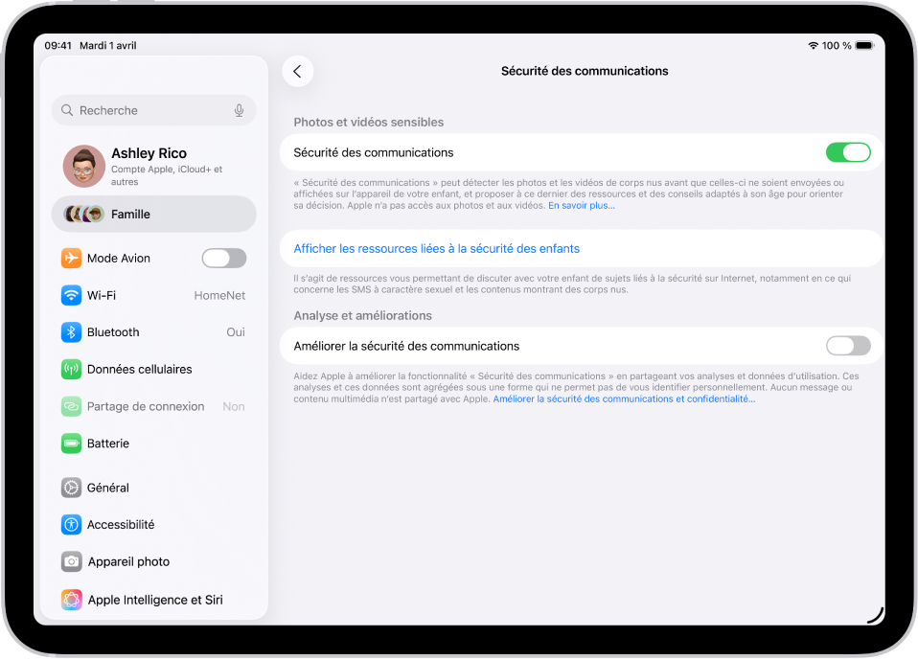Open Wi-Fi settings from the sidebar
This screenshot has height=660, width=918.
click(x=125, y=295)
